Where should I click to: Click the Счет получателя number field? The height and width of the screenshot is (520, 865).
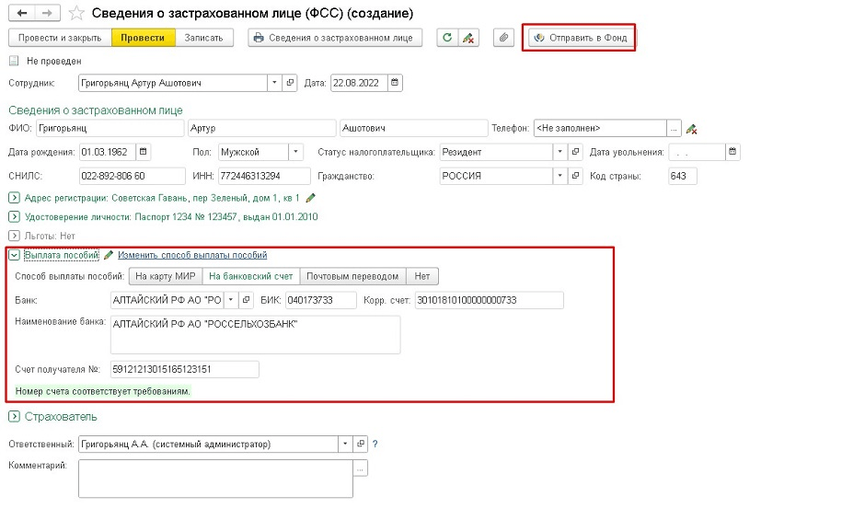183,369
